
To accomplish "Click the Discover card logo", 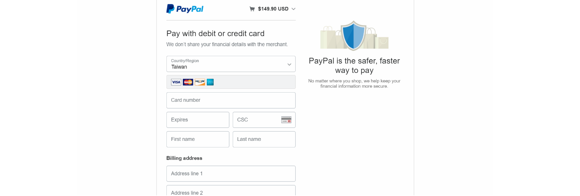I will coord(200,82).
